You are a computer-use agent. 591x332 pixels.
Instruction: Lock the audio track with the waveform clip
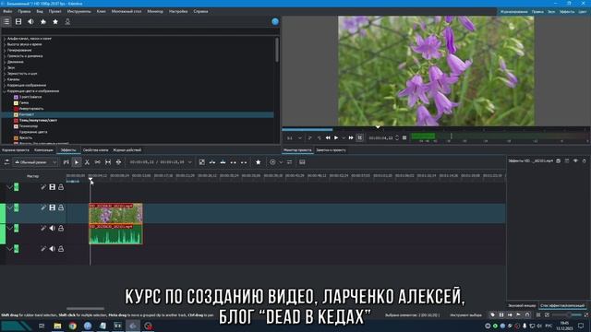pos(61,228)
